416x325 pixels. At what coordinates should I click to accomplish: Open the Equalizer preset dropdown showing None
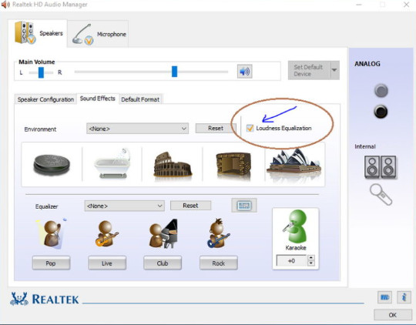click(x=125, y=206)
